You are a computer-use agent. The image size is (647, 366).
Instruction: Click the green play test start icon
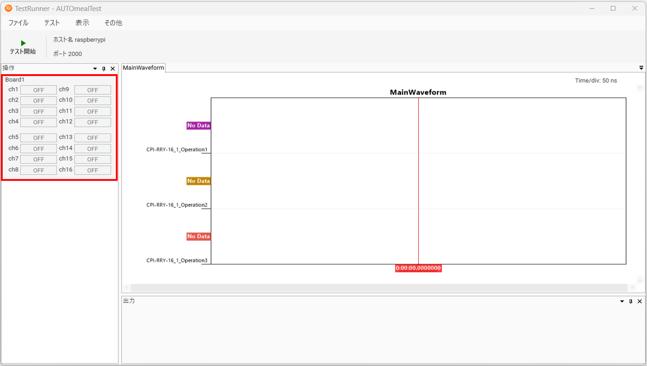tap(23, 43)
